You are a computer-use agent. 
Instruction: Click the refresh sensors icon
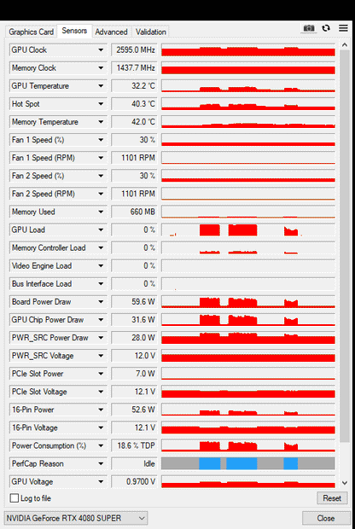click(x=326, y=28)
